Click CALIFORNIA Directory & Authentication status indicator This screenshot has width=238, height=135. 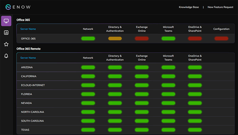[115, 76]
